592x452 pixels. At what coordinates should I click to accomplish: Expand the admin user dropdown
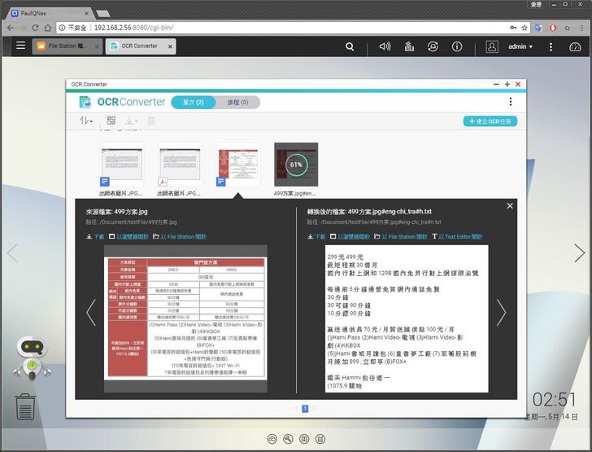click(x=520, y=46)
